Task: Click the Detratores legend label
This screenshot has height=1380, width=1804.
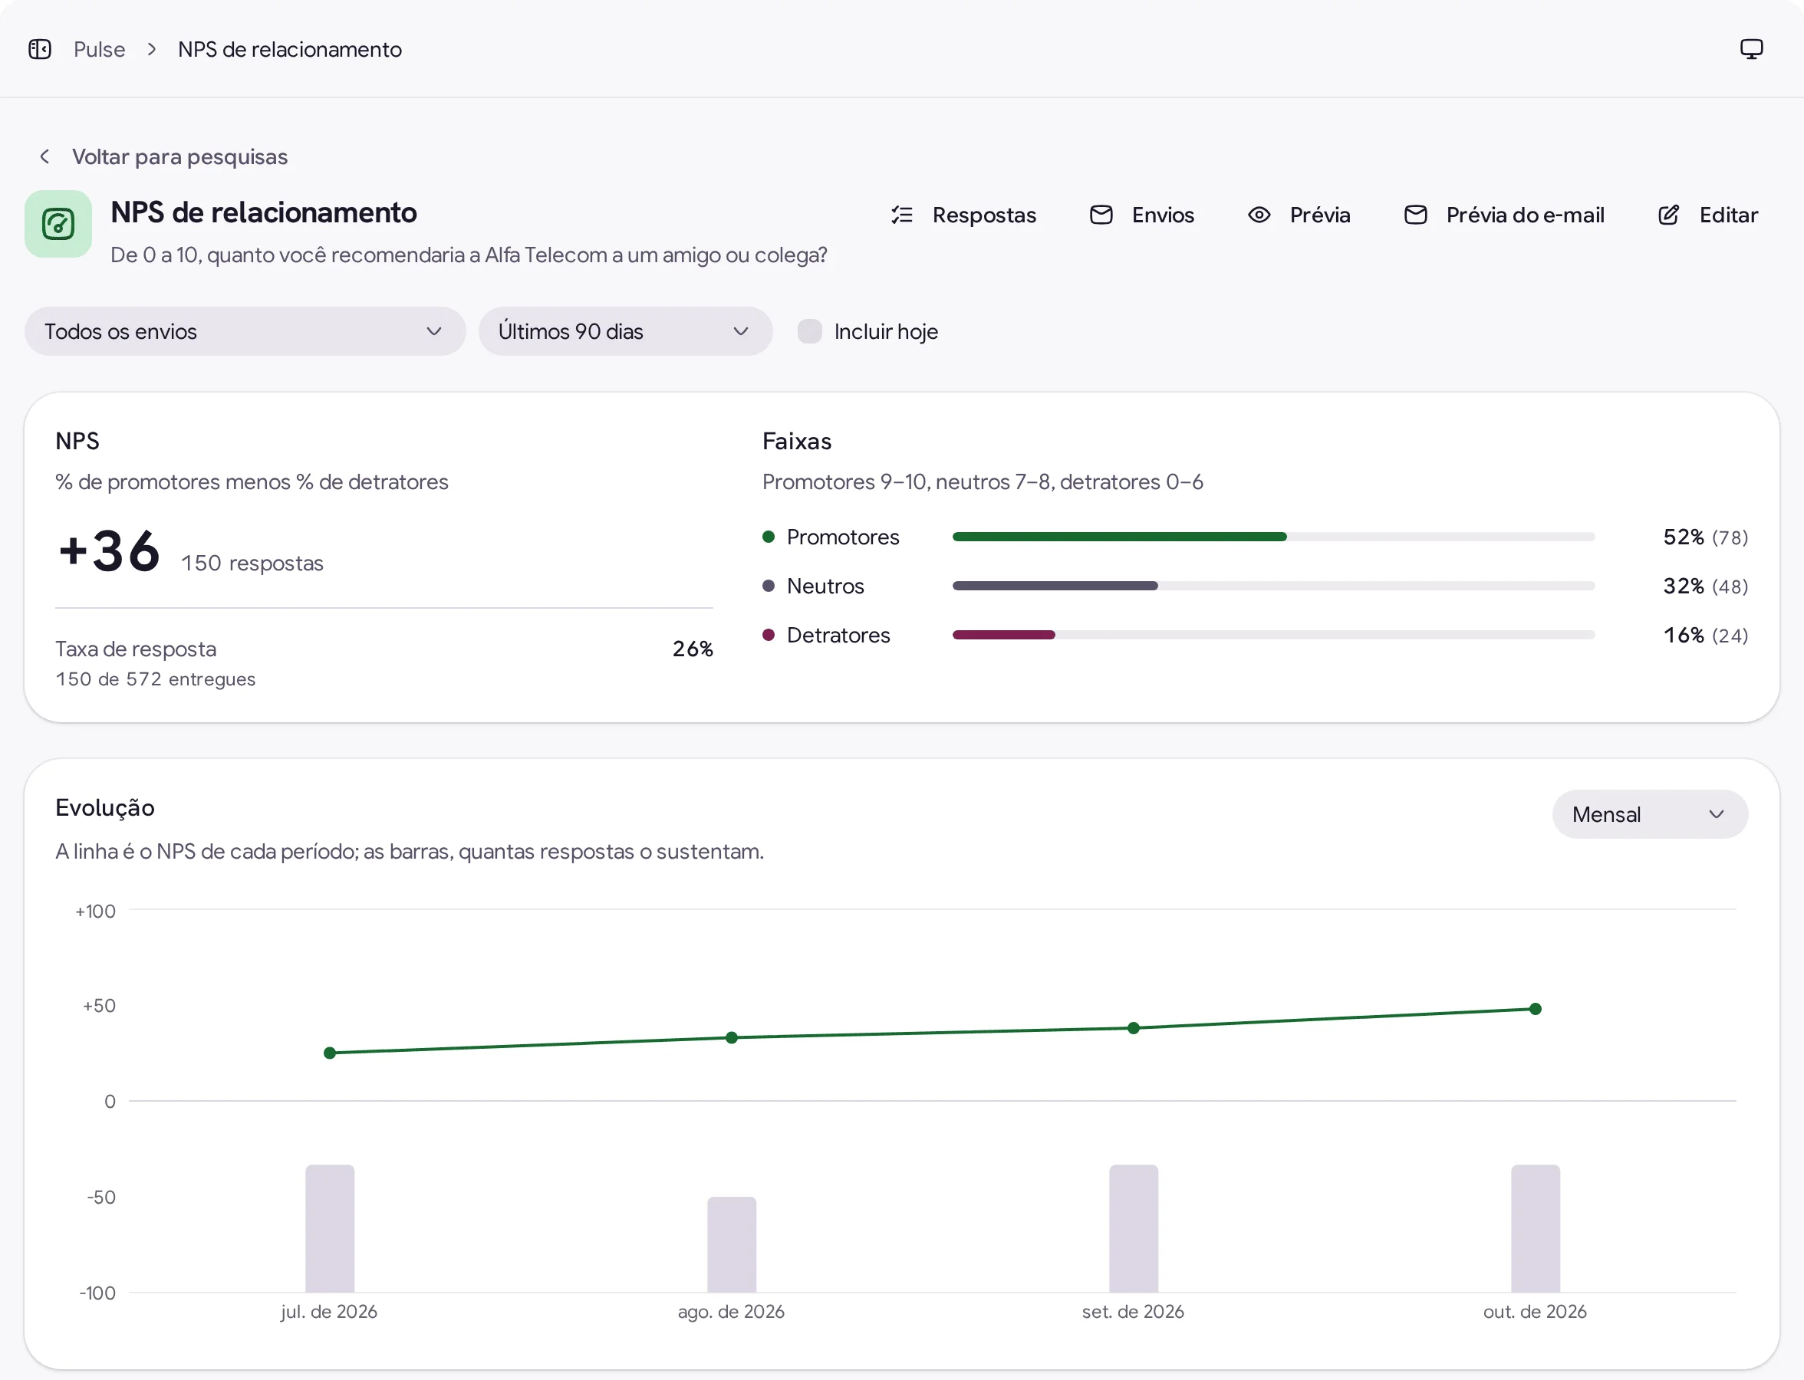Action: coord(838,635)
